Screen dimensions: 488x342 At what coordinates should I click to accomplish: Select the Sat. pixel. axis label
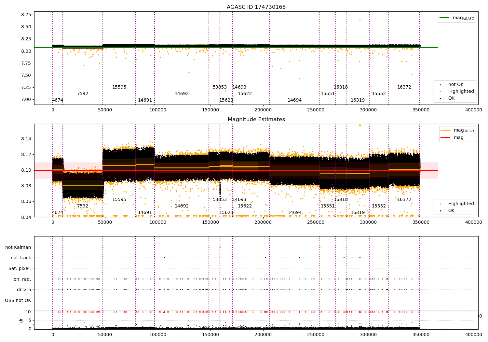click(x=20, y=268)
